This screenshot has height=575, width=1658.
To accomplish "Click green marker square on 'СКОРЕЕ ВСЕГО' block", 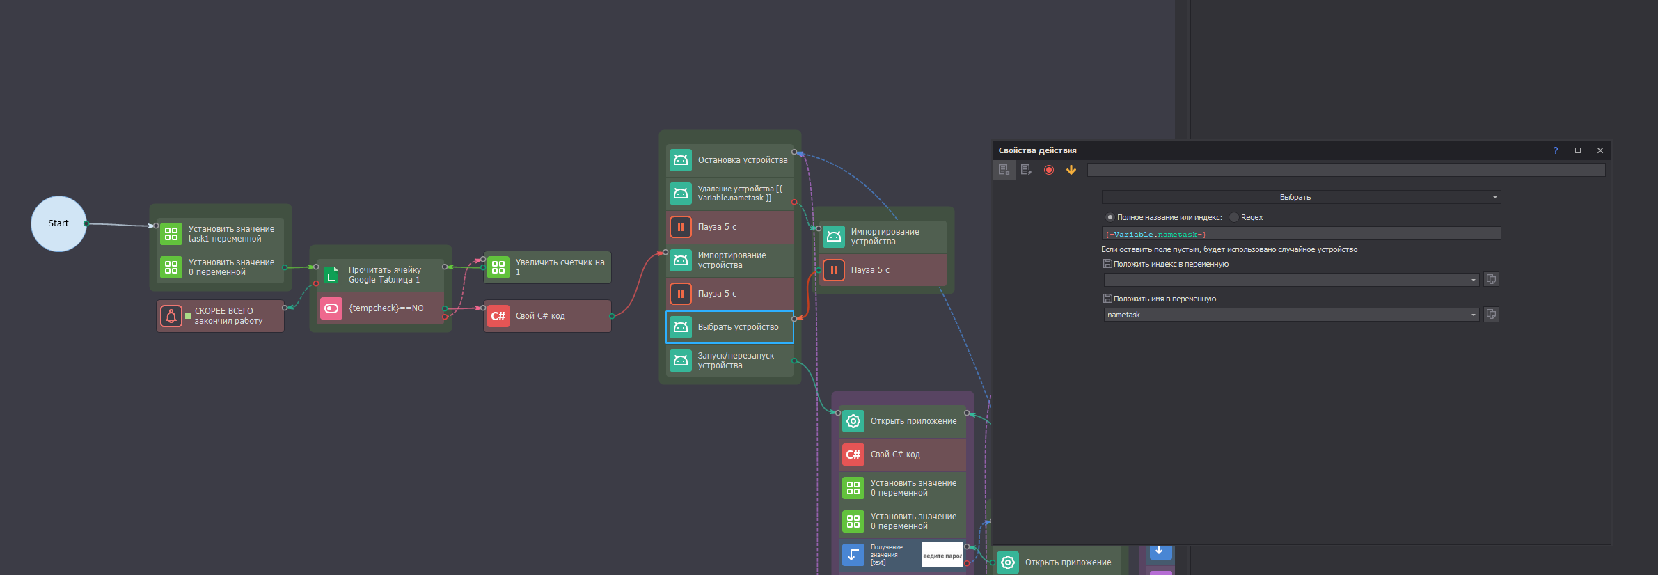I will [188, 316].
